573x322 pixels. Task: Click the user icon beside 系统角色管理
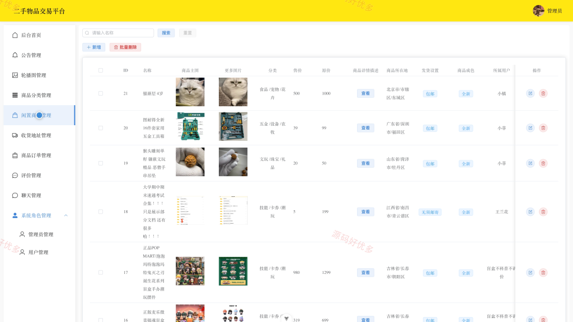click(x=15, y=216)
